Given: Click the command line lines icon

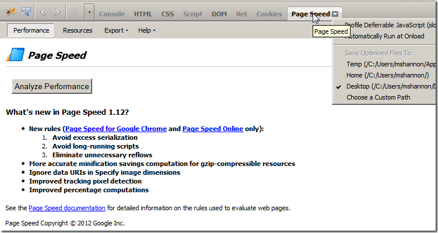Looking at the screenshot, I should (75, 12).
